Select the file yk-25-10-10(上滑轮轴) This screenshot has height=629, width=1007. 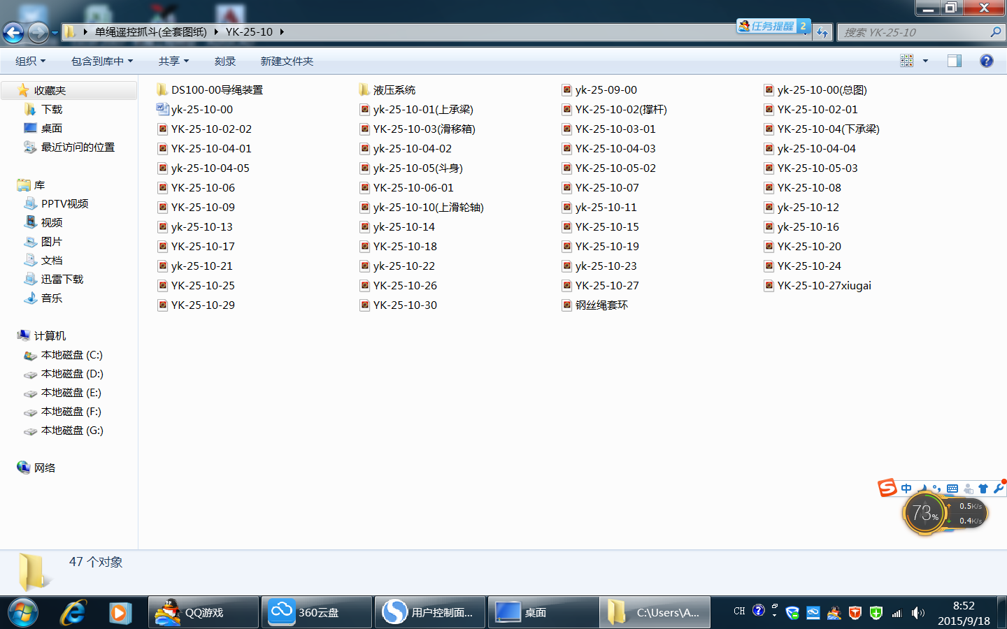pos(428,207)
